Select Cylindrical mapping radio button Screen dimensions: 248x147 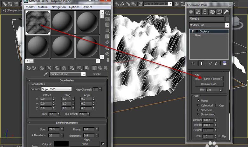198,105
